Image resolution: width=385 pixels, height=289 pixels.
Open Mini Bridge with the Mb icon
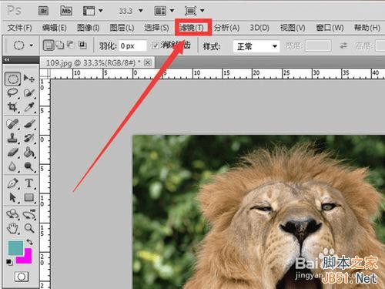(x=66, y=11)
